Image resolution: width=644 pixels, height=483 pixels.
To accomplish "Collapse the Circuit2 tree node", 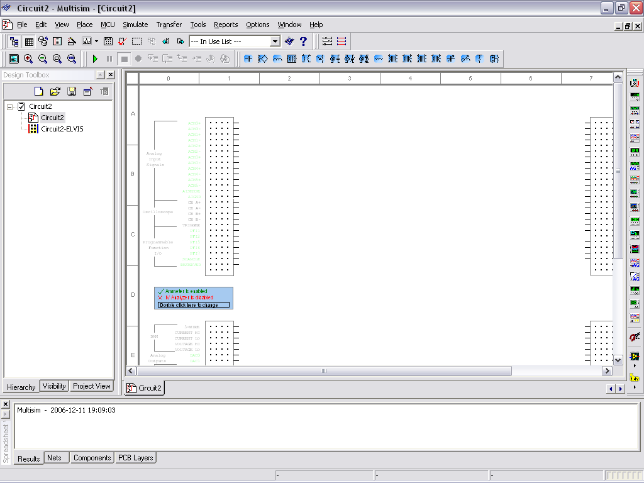I will 10,106.
